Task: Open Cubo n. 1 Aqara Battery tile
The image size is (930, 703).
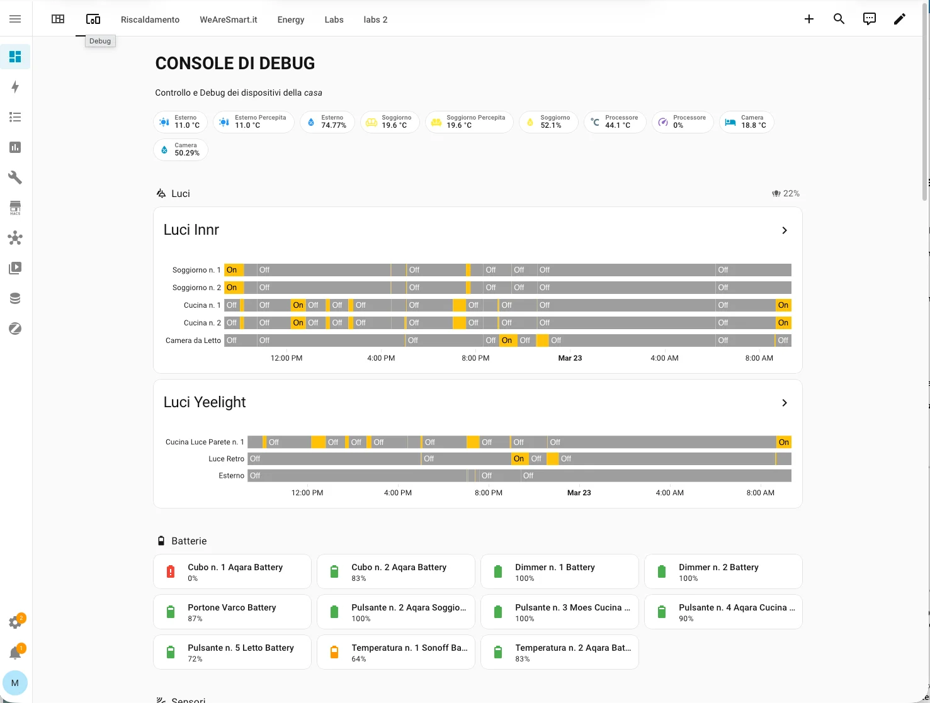Action: (232, 571)
